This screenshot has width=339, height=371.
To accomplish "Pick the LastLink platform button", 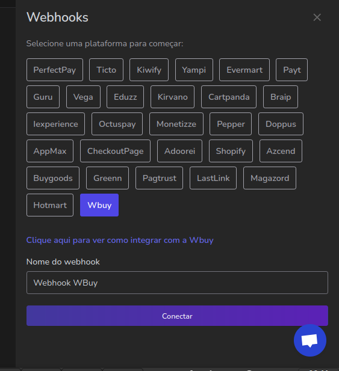I will [x=213, y=178].
